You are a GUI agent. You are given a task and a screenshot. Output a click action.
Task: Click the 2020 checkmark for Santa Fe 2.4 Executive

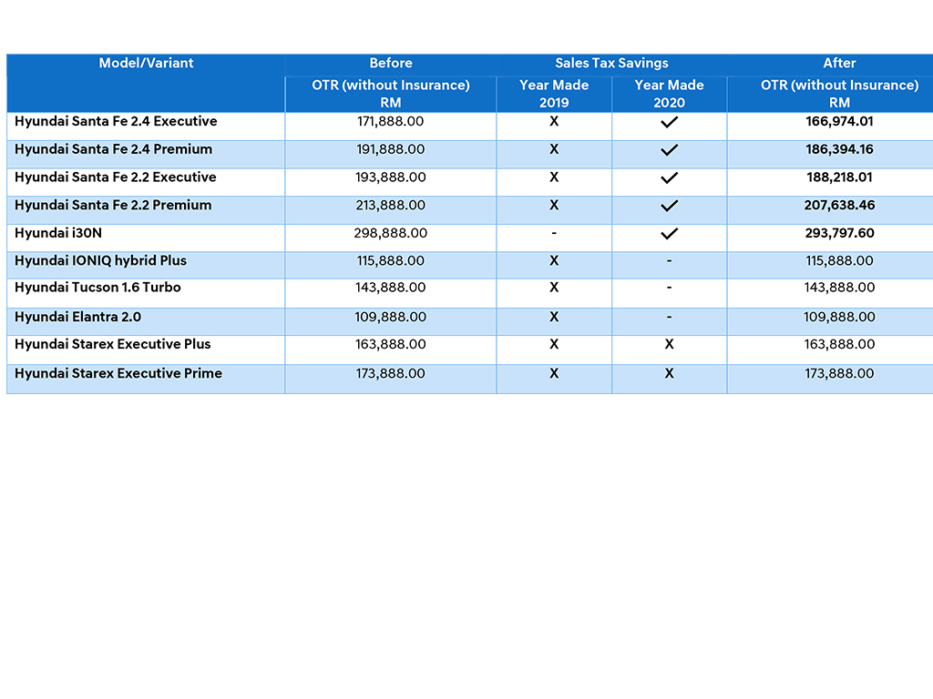pos(669,122)
